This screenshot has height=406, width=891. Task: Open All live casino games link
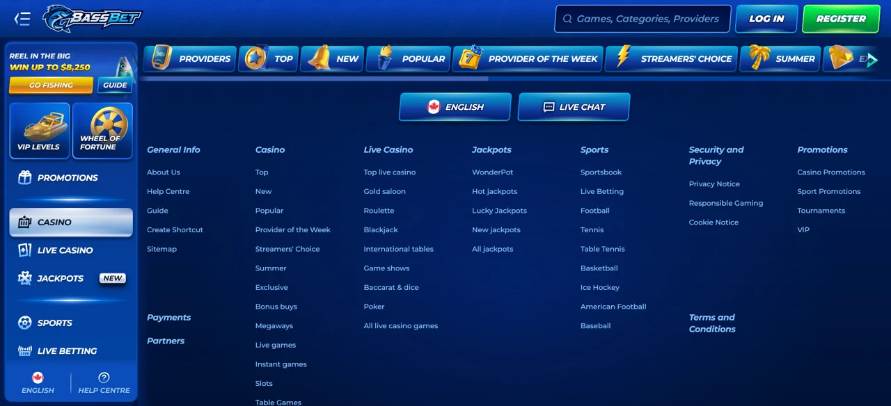click(x=400, y=325)
